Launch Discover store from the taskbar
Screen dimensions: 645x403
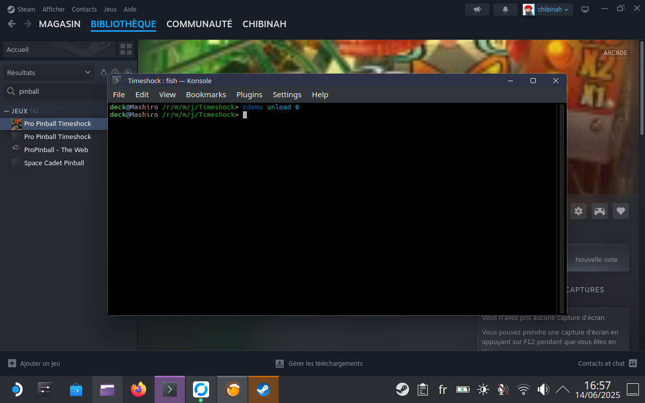[76, 389]
